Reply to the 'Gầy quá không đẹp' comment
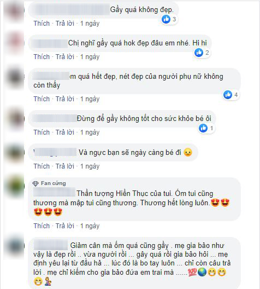The image size is (260, 289). pos(65,24)
